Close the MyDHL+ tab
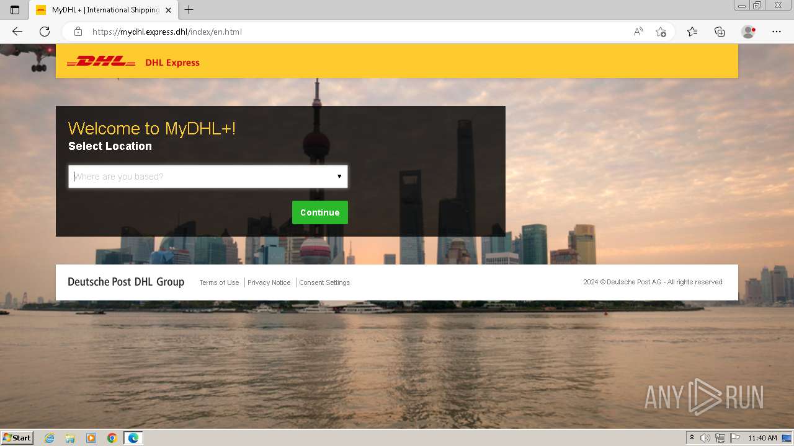Viewport: 794px width, 446px height. [x=169, y=10]
